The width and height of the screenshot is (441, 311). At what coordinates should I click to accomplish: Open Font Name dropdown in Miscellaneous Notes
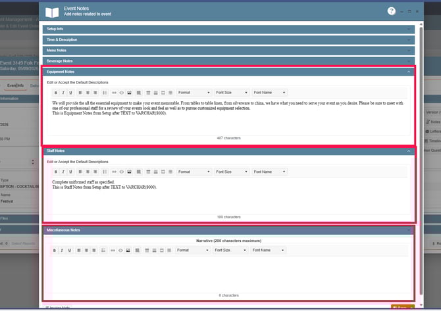(269, 251)
